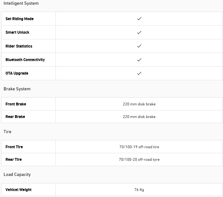Viewport: 223px width, 197px height.
Task: Click the OTA Upgrade row label
Action: pyautogui.click(x=17, y=73)
